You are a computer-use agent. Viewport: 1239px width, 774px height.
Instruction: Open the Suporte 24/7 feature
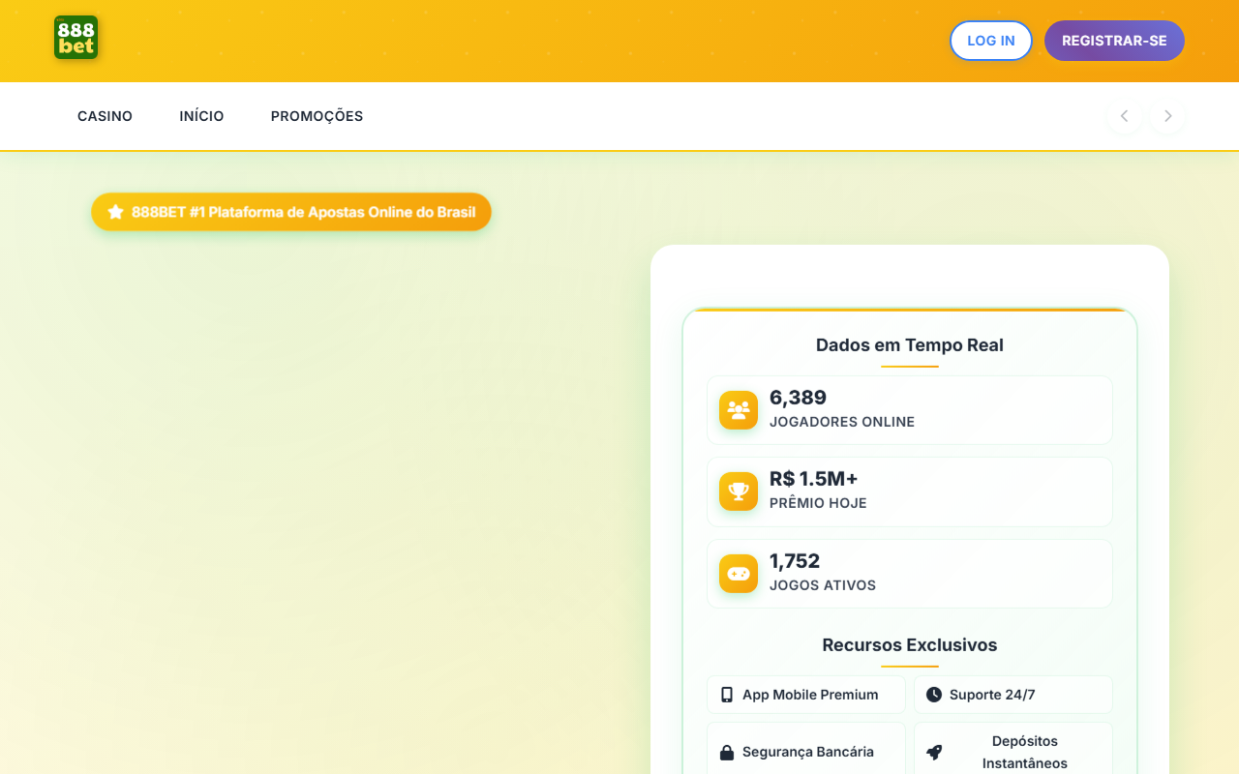point(1013,695)
